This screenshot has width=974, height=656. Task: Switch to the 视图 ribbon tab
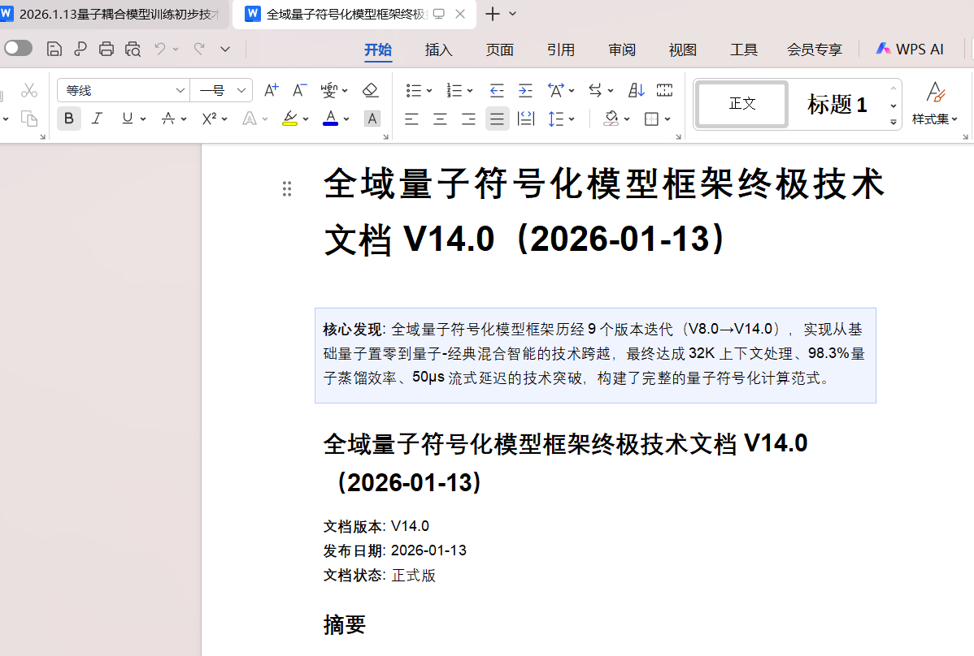click(683, 50)
